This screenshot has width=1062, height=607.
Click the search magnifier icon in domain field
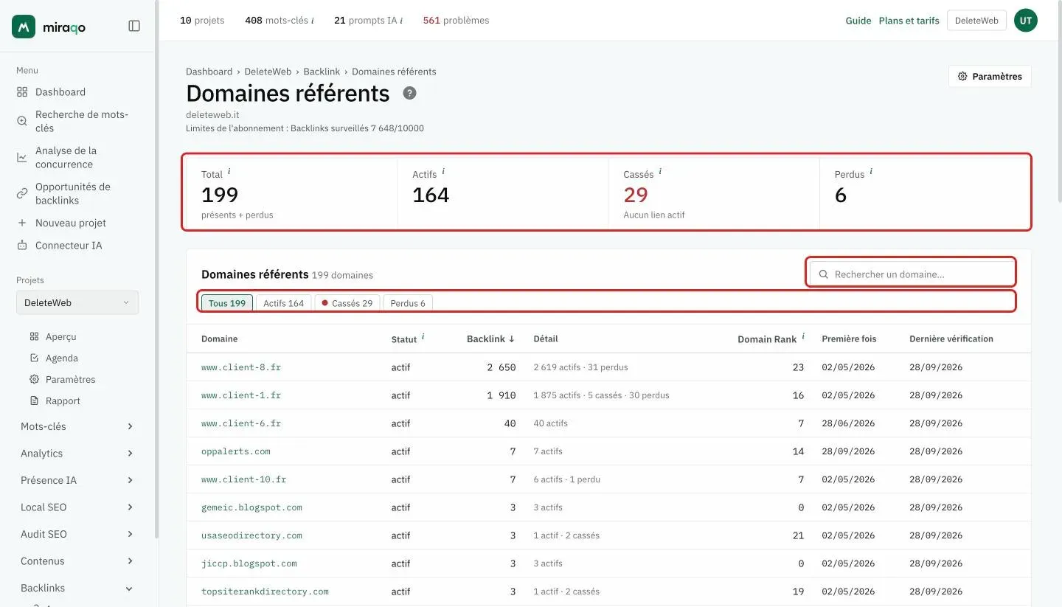coord(824,274)
